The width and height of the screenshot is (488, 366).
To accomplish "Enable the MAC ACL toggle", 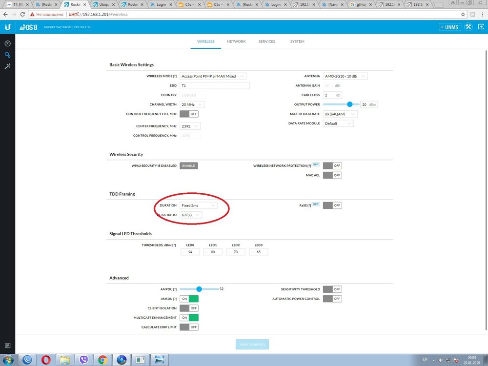I will pyautogui.click(x=332, y=175).
